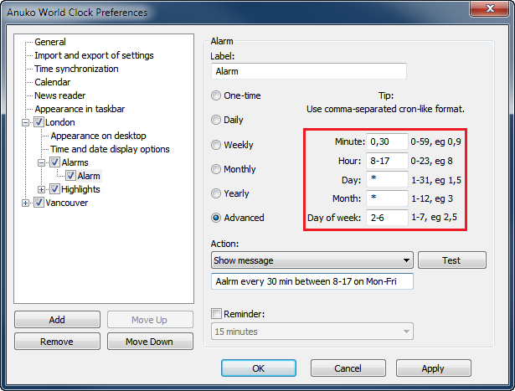This screenshot has height=391, width=515.
Task: Go to Time synchronization settings
Action: 76,69
